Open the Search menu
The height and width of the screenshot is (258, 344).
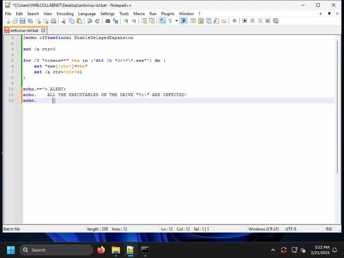(x=33, y=13)
